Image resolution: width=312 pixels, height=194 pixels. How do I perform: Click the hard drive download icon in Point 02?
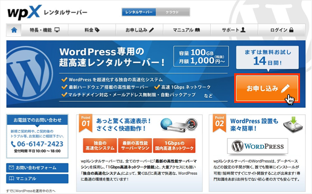pos(293,124)
